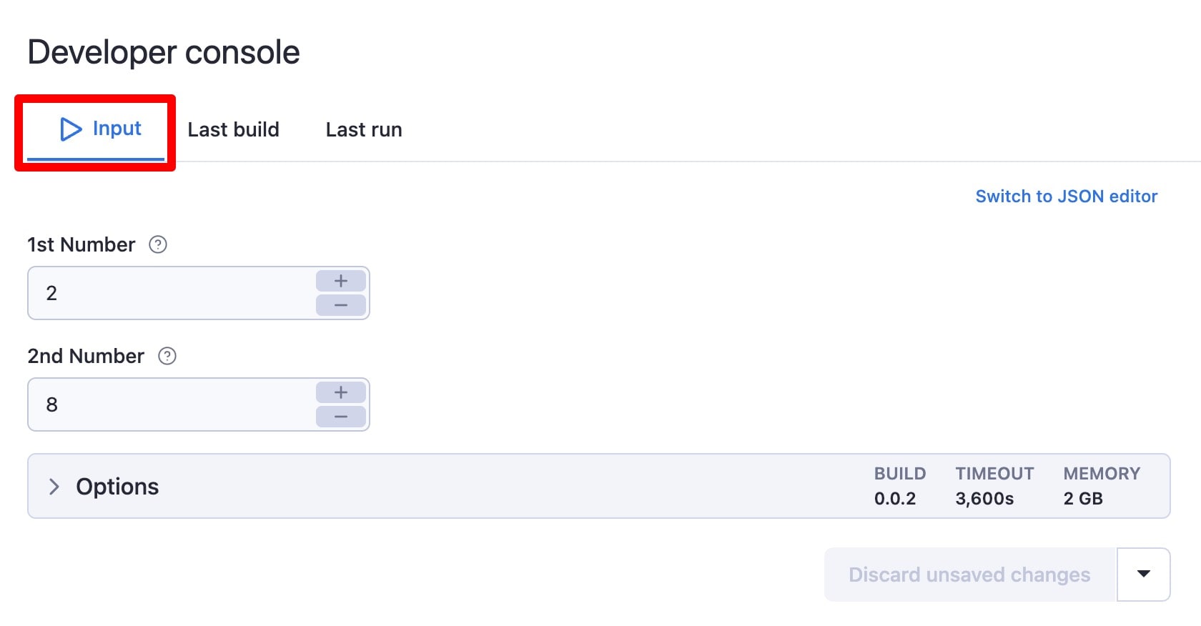Screen dimensions: 1201x626
Task: Click the Developer console heading
Action: tap(164, 52)
